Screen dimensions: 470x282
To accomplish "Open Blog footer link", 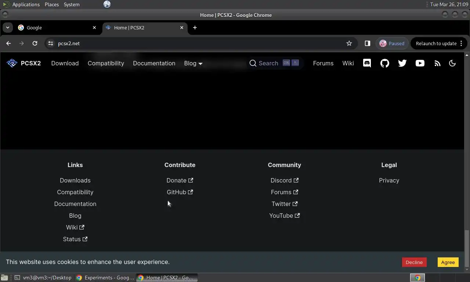I will (x=75, y=216).
